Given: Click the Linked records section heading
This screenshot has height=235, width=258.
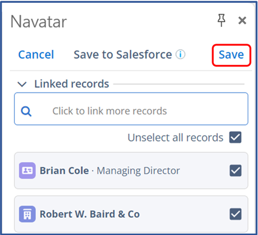Looking at the screenshot, I should 72,84.
